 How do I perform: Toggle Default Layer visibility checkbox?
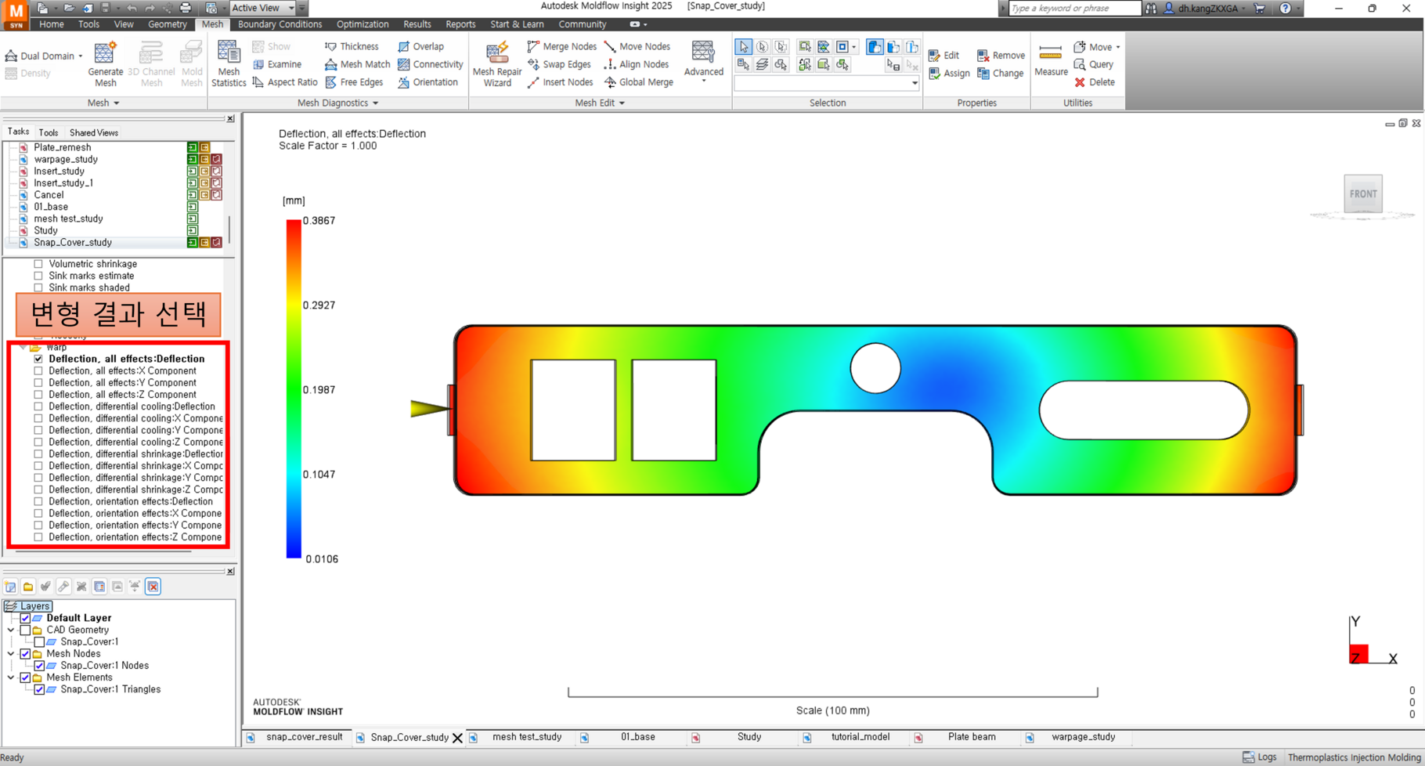pos(25,618)
